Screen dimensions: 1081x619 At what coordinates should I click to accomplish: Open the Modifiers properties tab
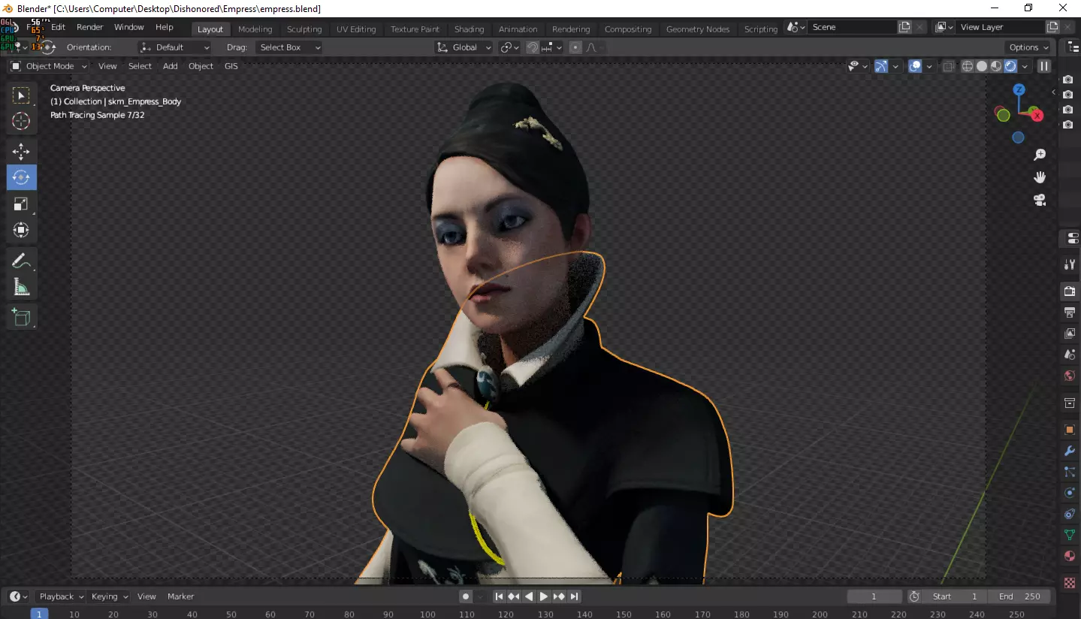(1070, 451)
